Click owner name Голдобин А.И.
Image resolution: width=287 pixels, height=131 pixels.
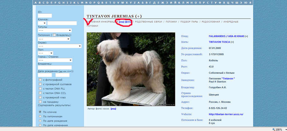pos(217,88)
